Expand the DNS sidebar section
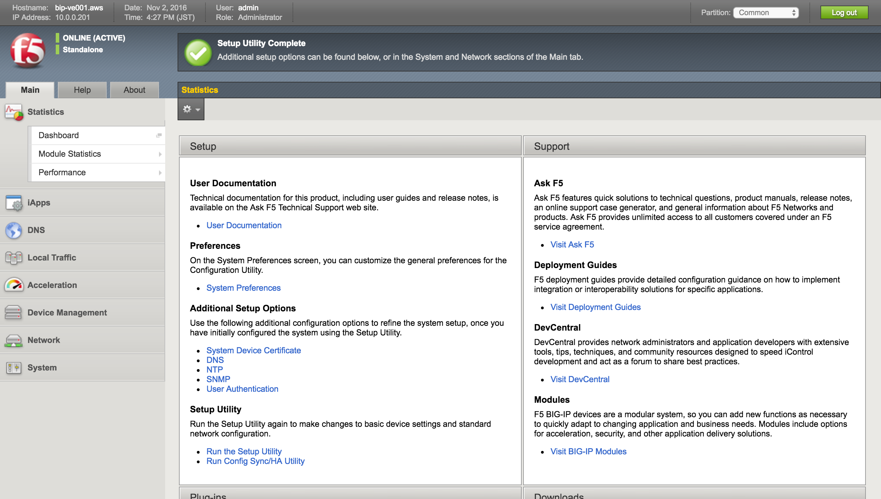The height and width of the screenshot is (499, 881). coord(83,230)
